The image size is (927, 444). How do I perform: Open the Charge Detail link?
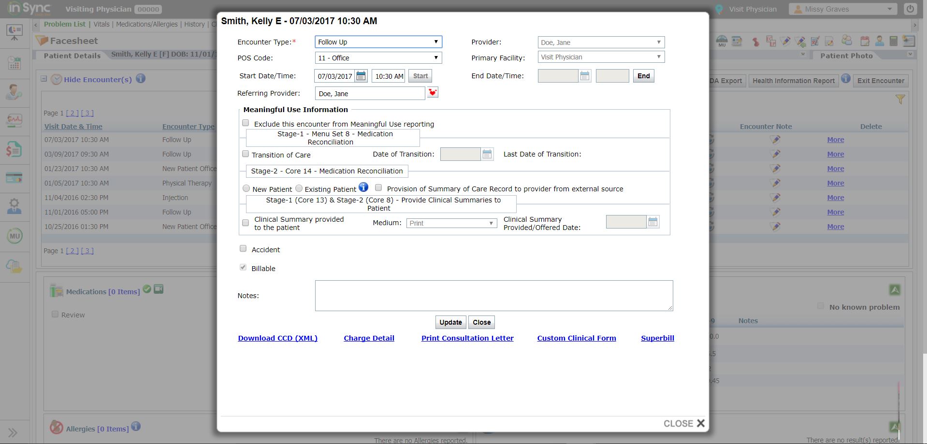[x=369, y=338]
